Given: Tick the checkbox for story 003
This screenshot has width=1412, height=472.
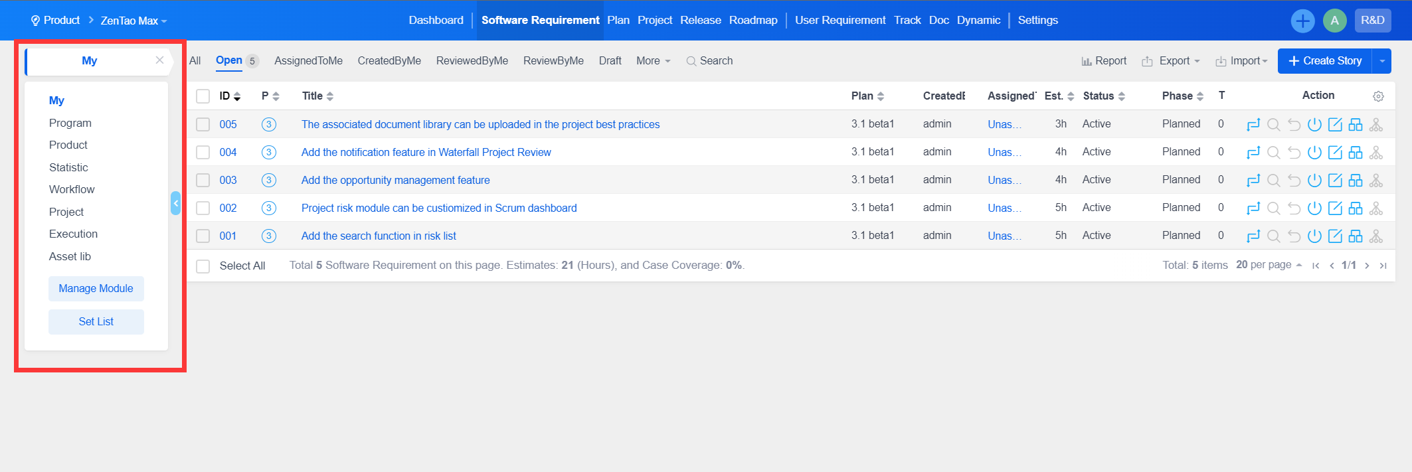Looking at the screenshot, I should 203,181.
